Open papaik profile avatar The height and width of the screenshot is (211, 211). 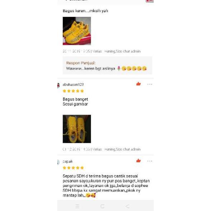(x=58, y=162)
